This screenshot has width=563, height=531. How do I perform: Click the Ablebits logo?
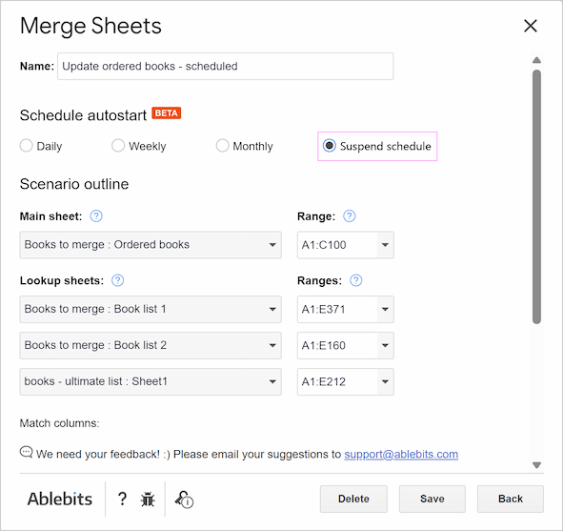point(60,499)
